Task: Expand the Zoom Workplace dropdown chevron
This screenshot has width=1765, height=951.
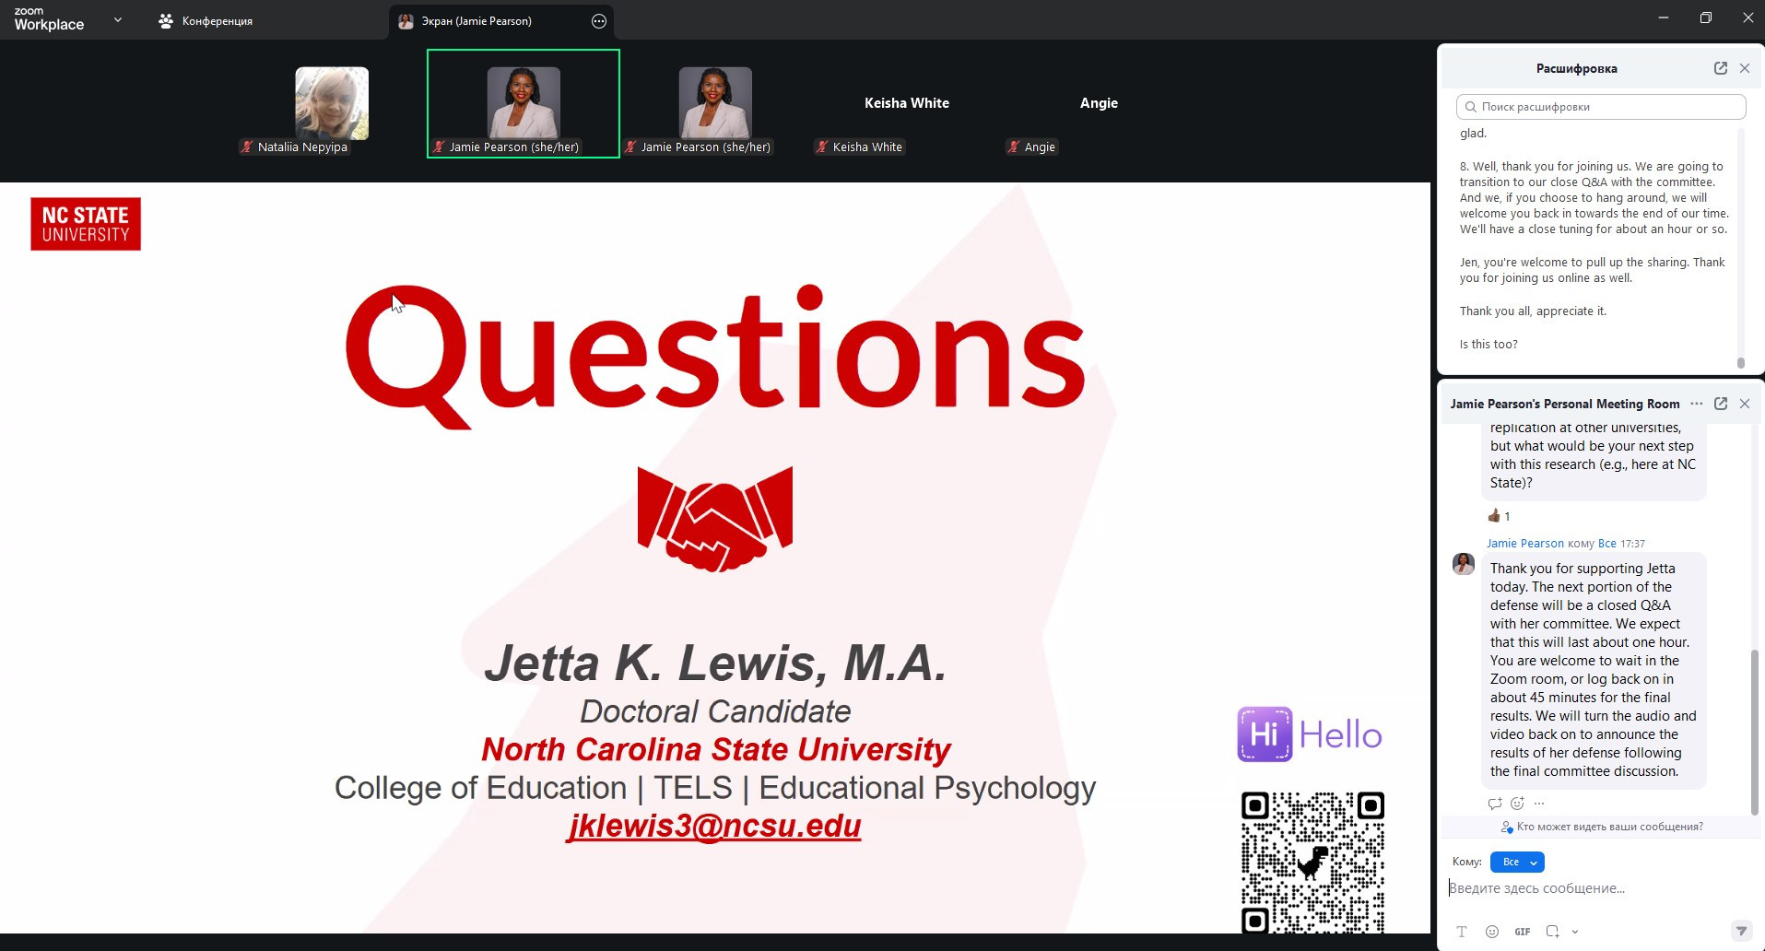Action: click(x=118, y=20)
